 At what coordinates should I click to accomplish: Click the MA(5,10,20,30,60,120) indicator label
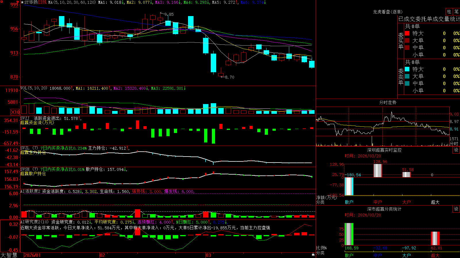[x=72, y=2]
